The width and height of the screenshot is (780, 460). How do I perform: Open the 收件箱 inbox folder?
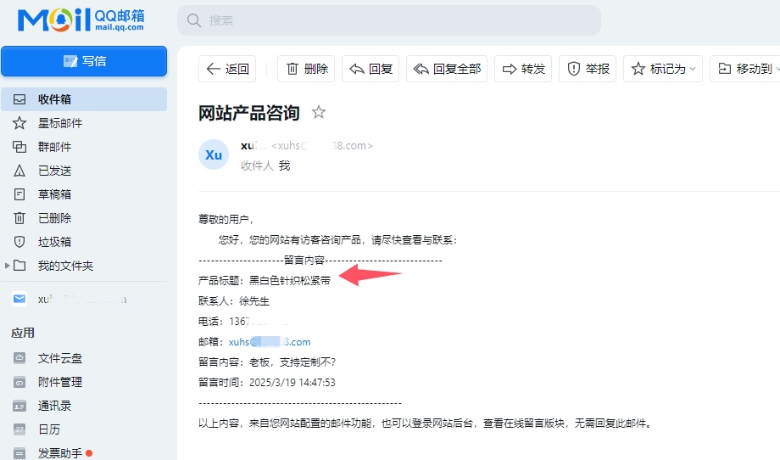point(84,99)
